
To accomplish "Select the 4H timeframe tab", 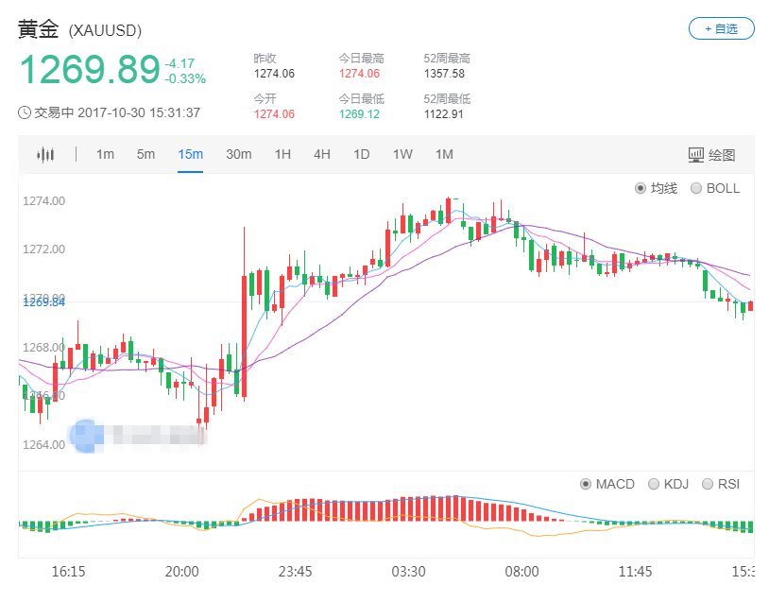I will click(x=322, y=154).
